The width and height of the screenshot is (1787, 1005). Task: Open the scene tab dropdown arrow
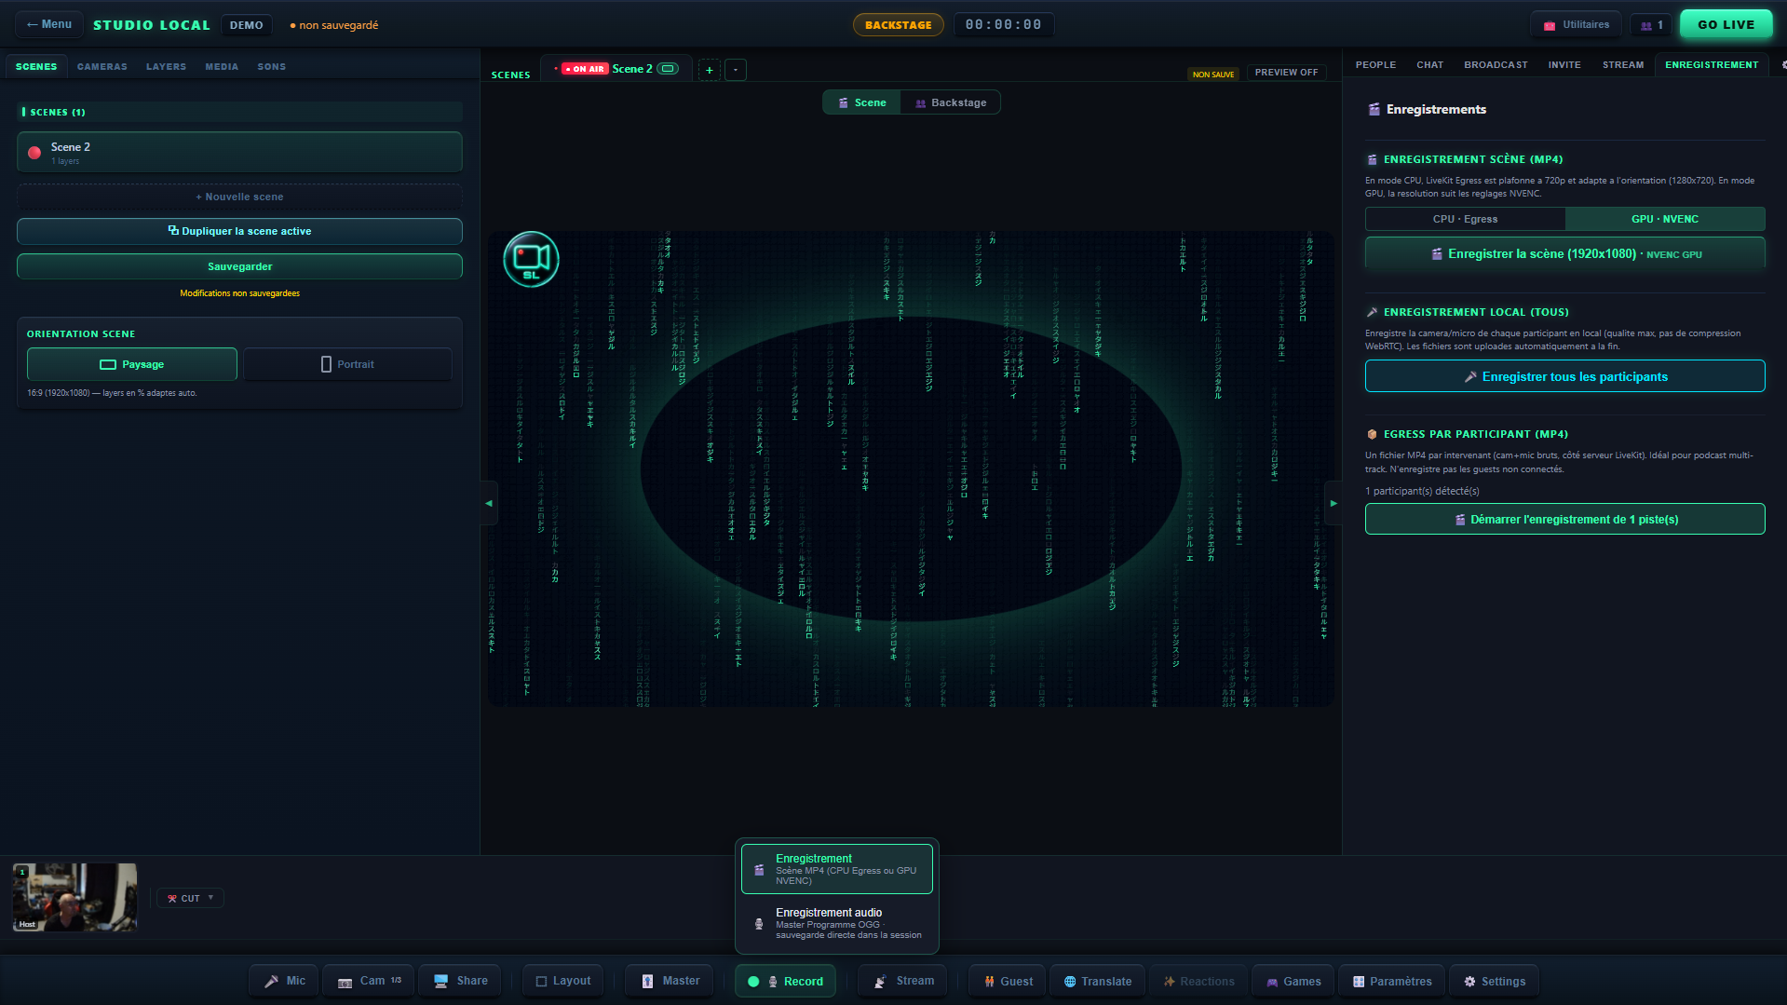736,70
